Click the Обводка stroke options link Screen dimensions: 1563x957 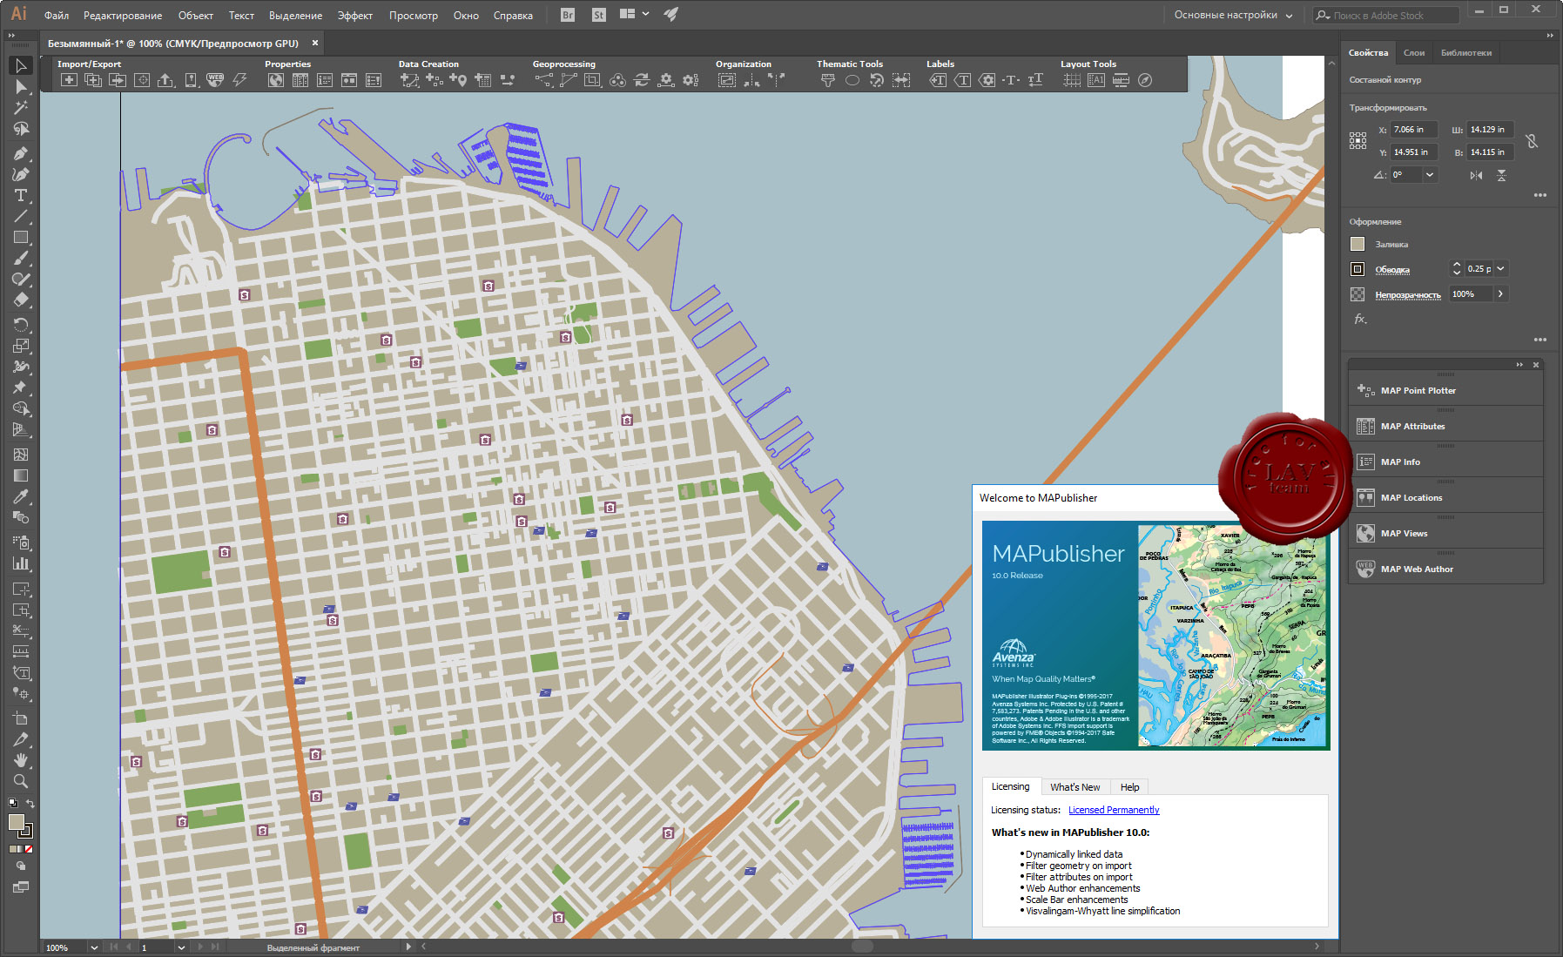click(x=1392, y=270)
